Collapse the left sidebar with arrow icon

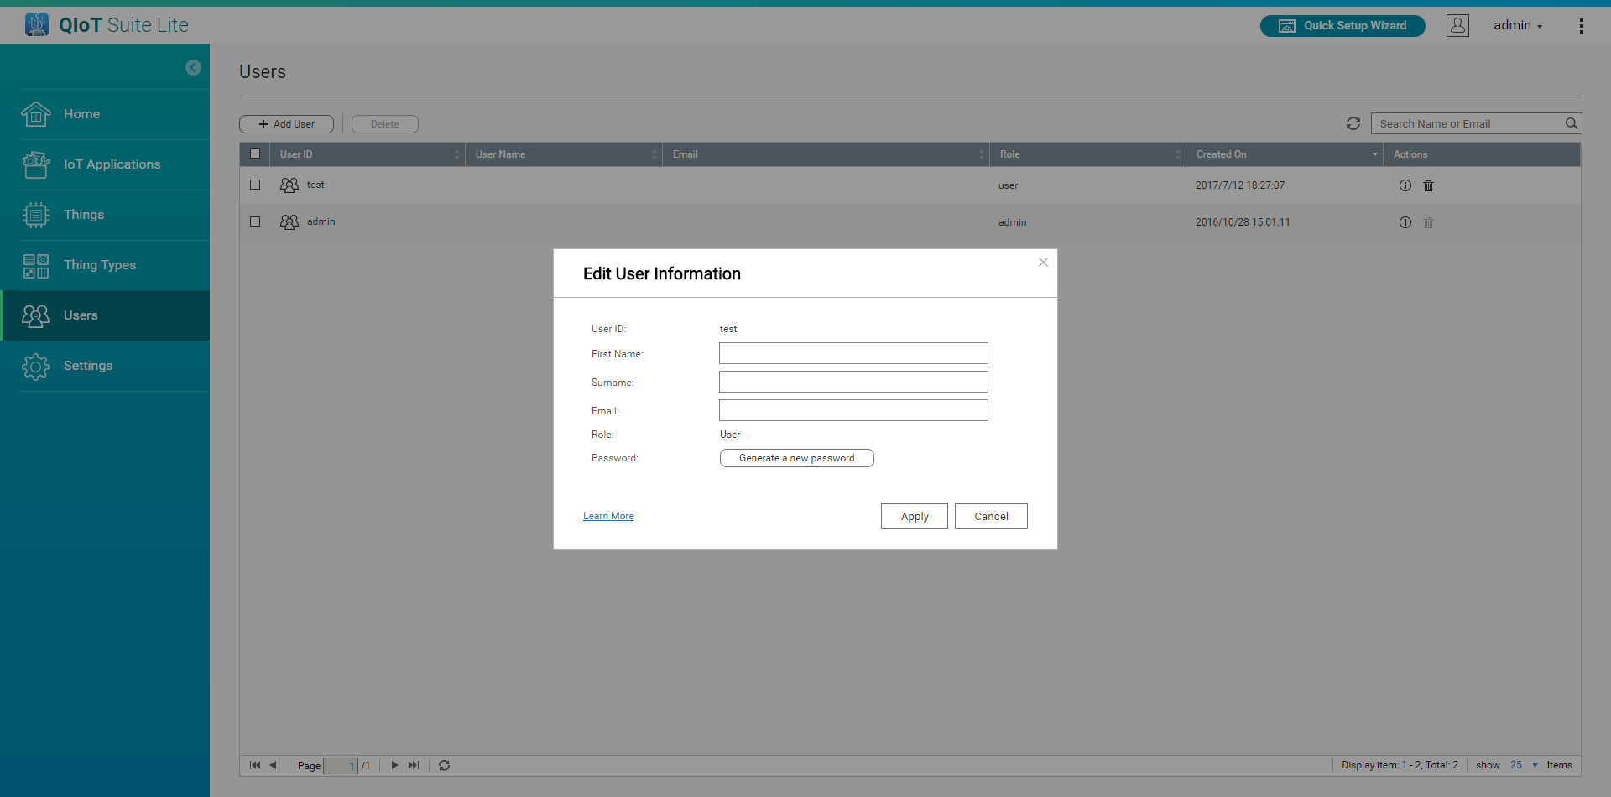[x=193, y=68]
